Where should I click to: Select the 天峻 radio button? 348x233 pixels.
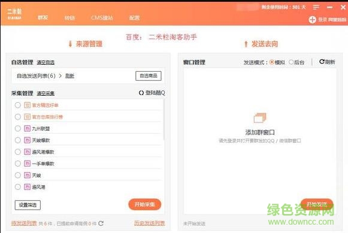click(x=18, y=175)
